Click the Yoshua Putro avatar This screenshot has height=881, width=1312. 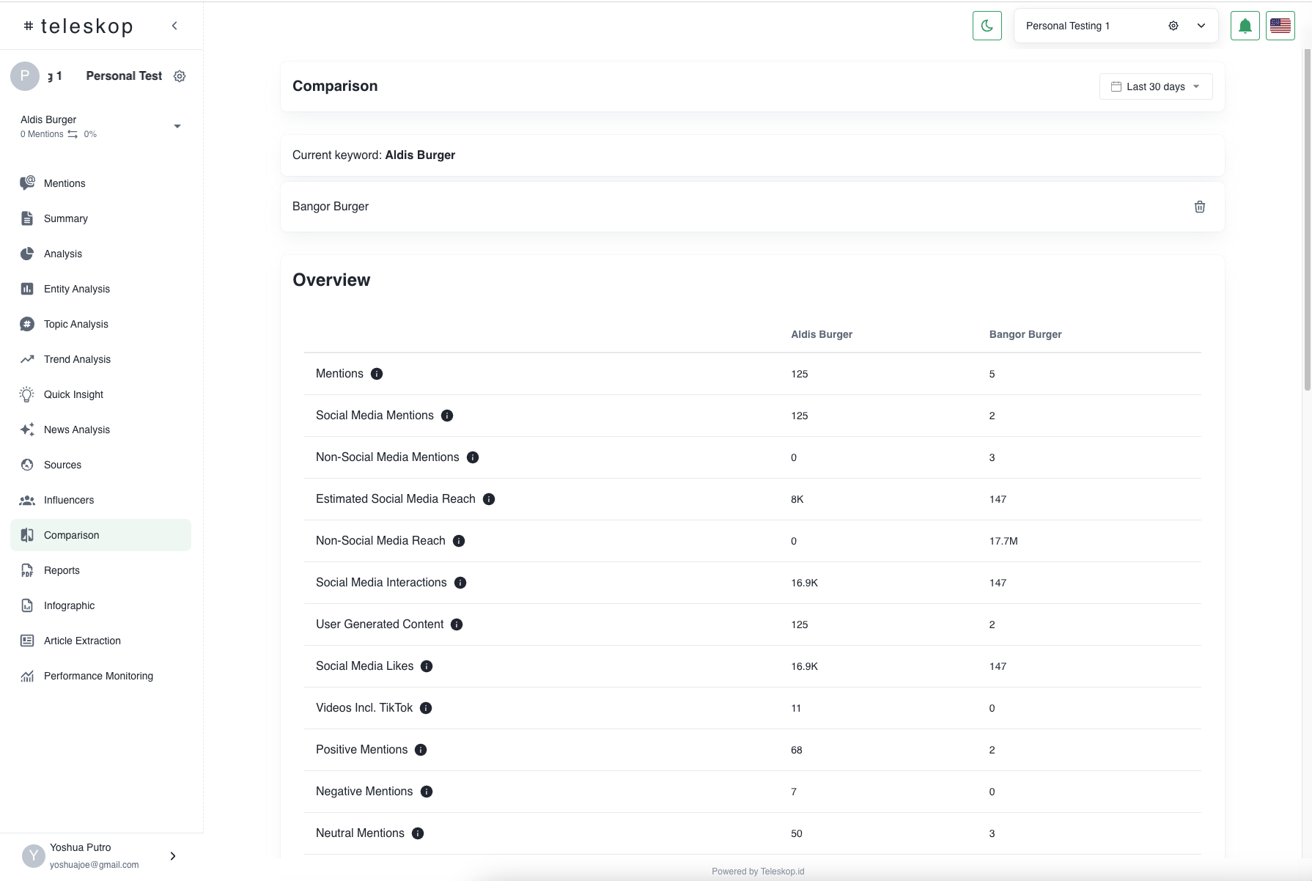(x=34, y=856)
